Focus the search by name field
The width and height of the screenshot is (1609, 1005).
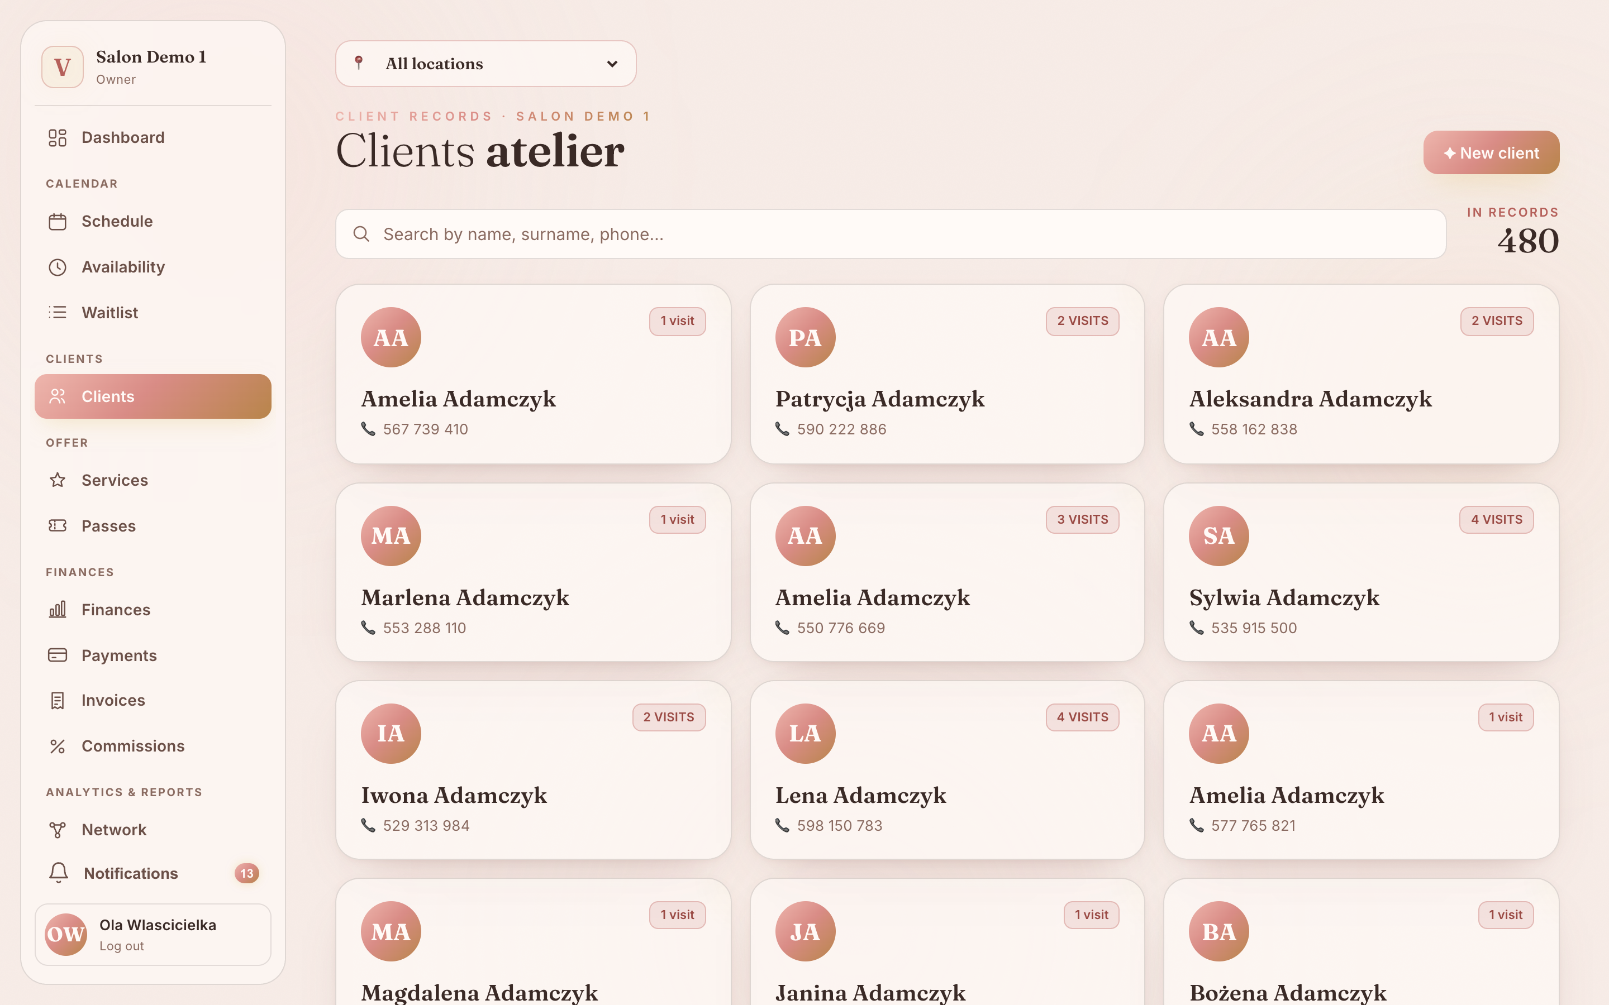click(891, 234)
